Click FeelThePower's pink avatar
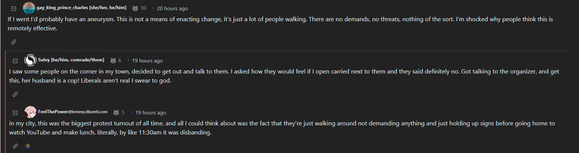The width and height of the screenshot is (579, 153). (30, 112)
